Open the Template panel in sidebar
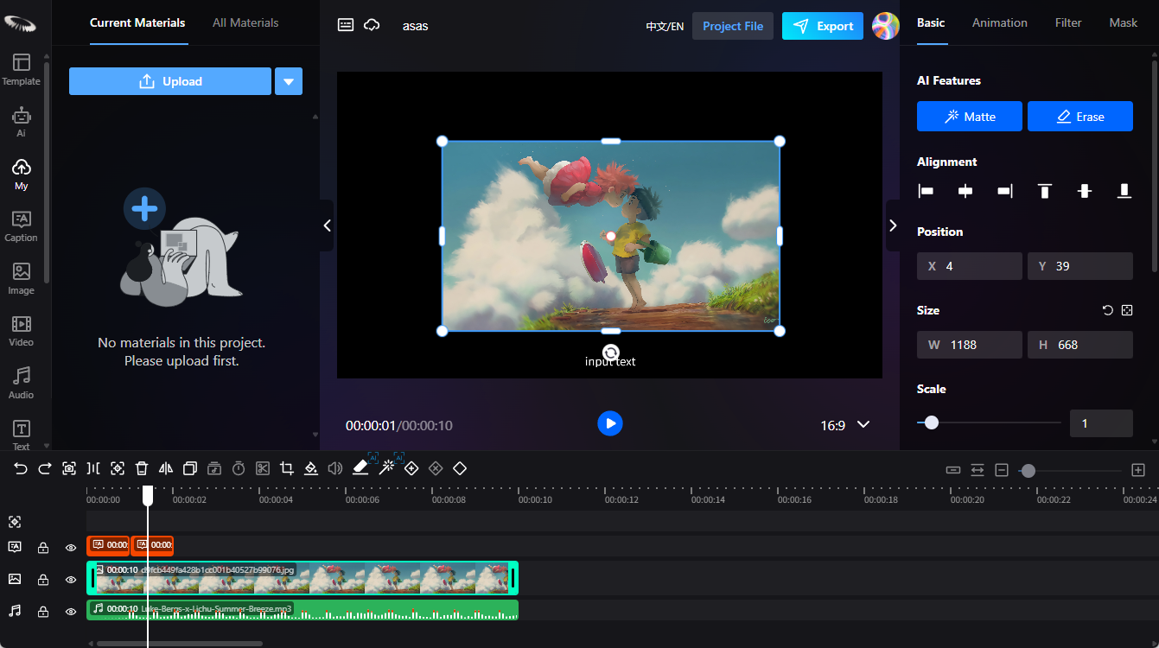1159x648 pixels. [x=22, y=70]
